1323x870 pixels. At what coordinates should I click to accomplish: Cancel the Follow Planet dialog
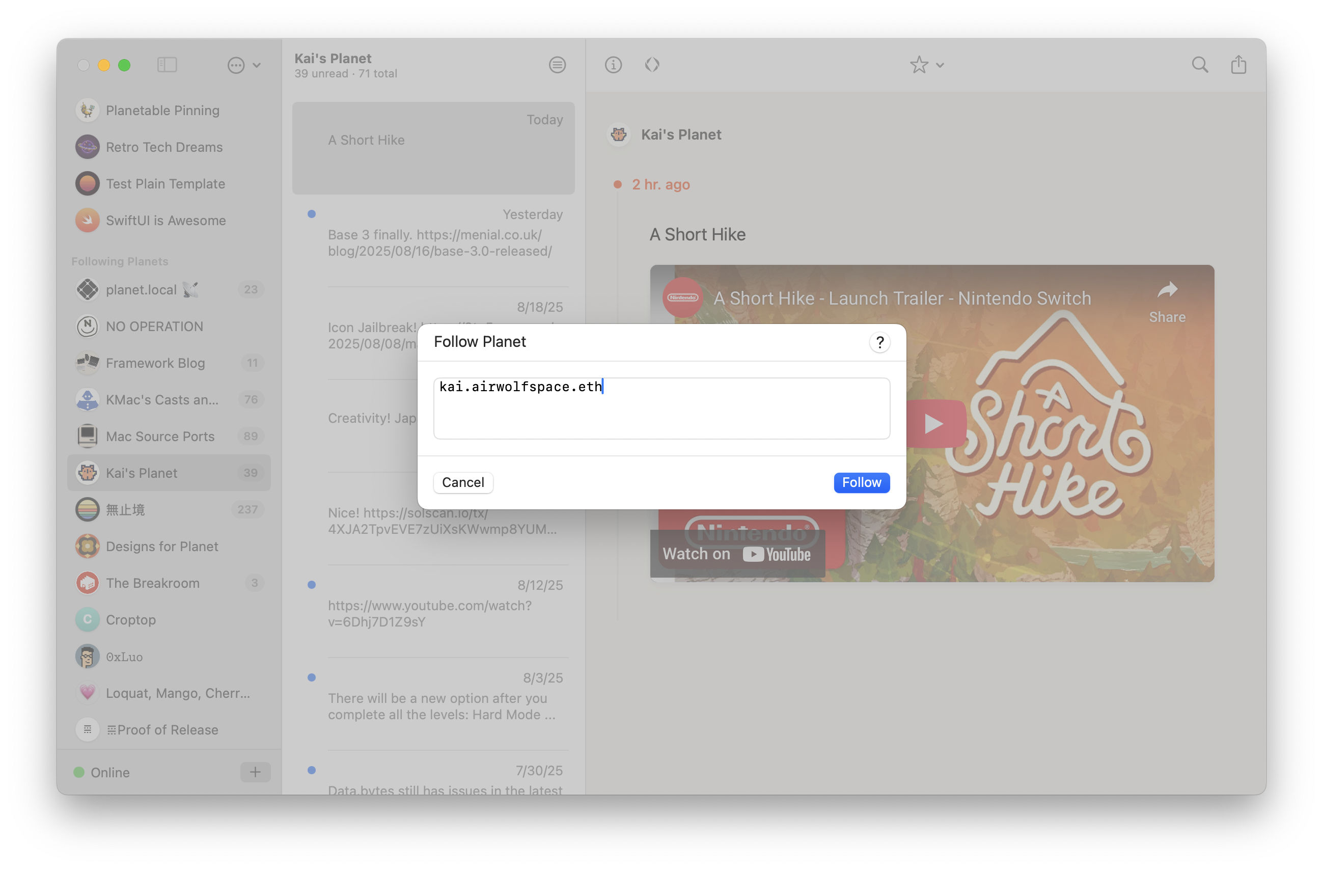coord(462,482)
